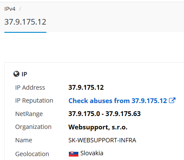Click the IP Address field label
Viewport: 184px width, 160px height.
[30, 88]
